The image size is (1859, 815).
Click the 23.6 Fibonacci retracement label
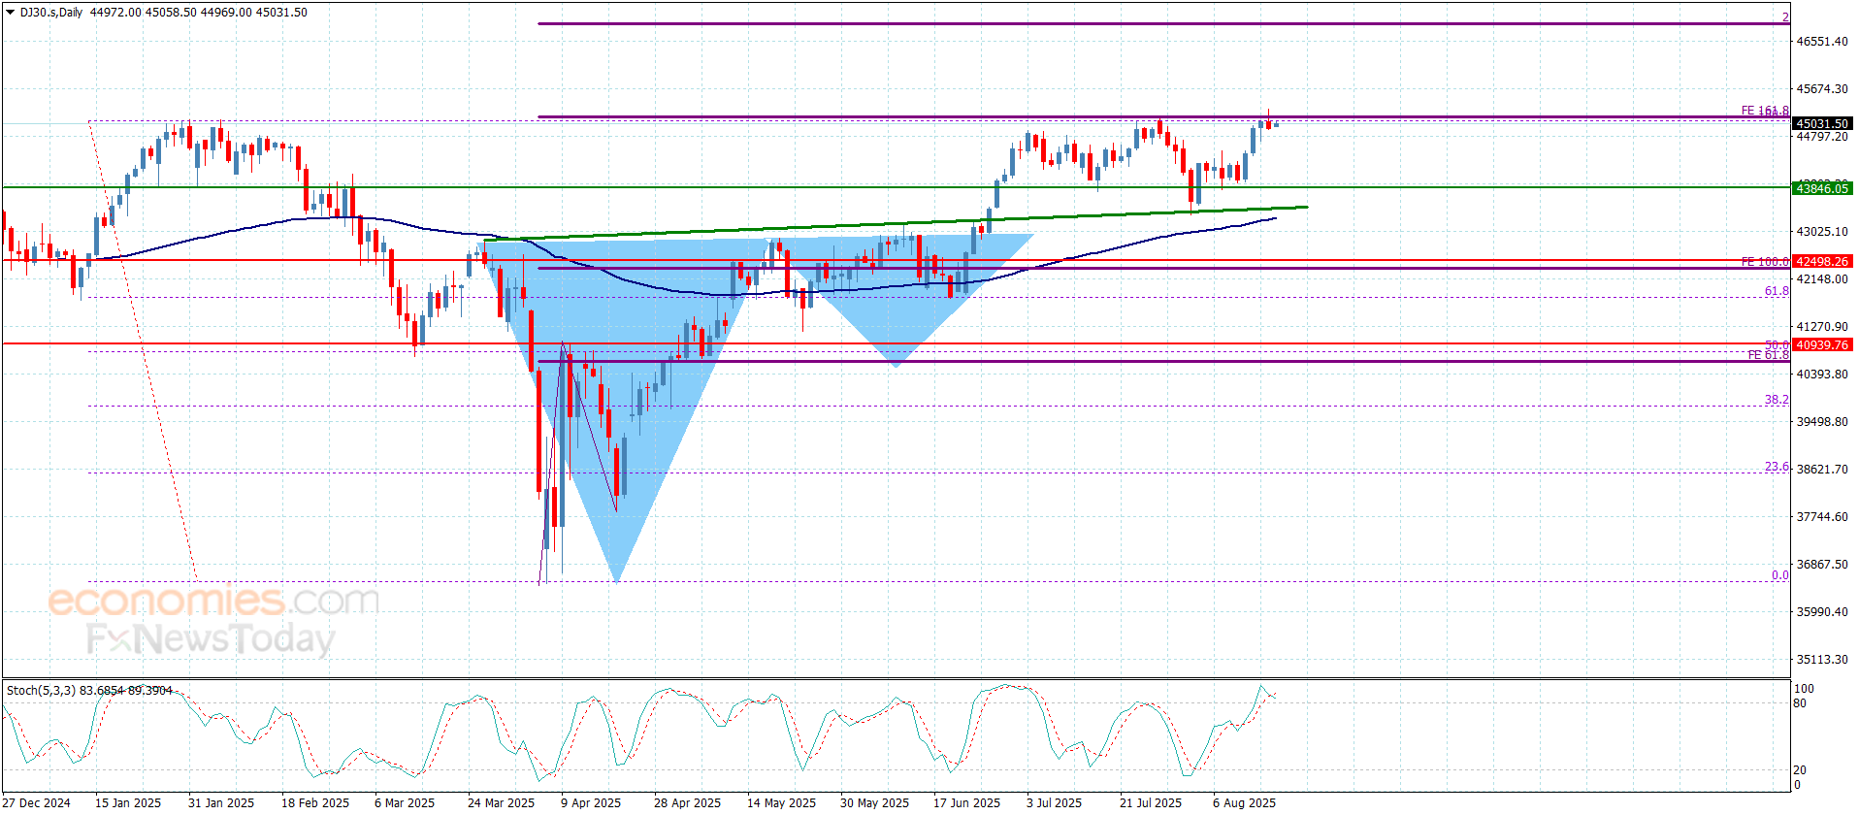click(1776, 467)
